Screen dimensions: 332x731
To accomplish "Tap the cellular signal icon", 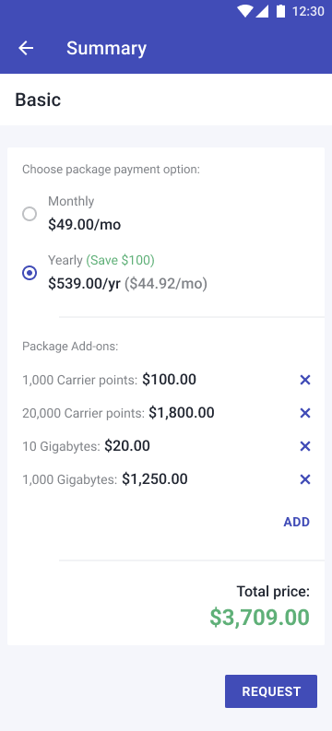I will (262, 11).
